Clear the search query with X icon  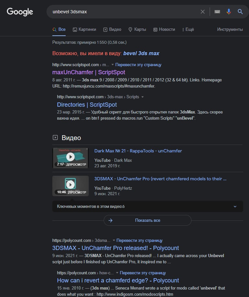[203, 12]
